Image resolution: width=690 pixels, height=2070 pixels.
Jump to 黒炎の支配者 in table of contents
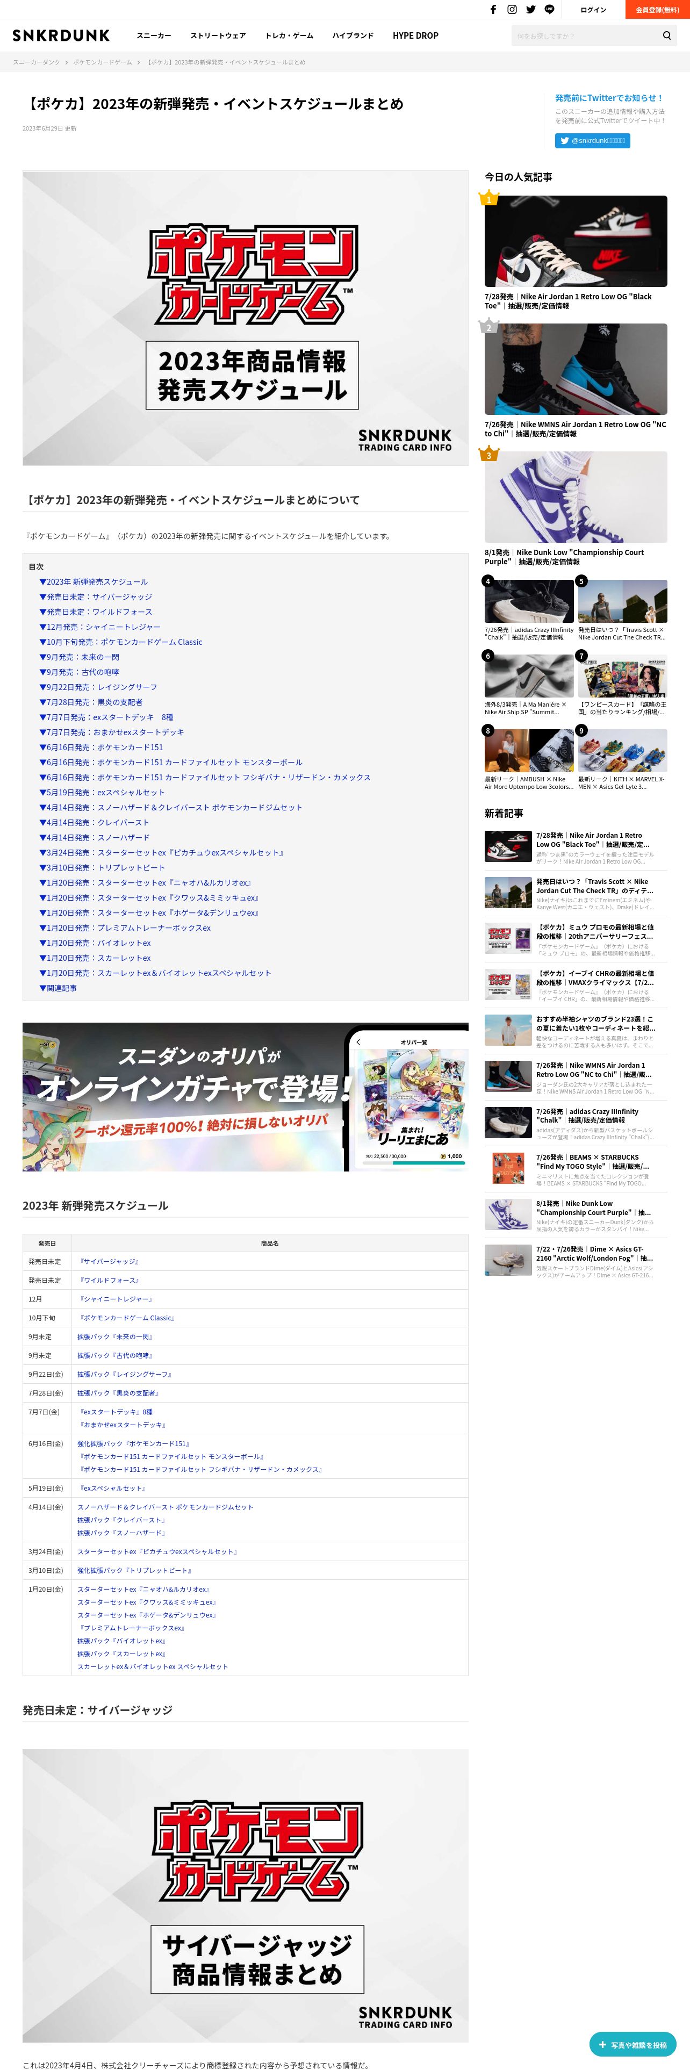(x=91, y=702)
